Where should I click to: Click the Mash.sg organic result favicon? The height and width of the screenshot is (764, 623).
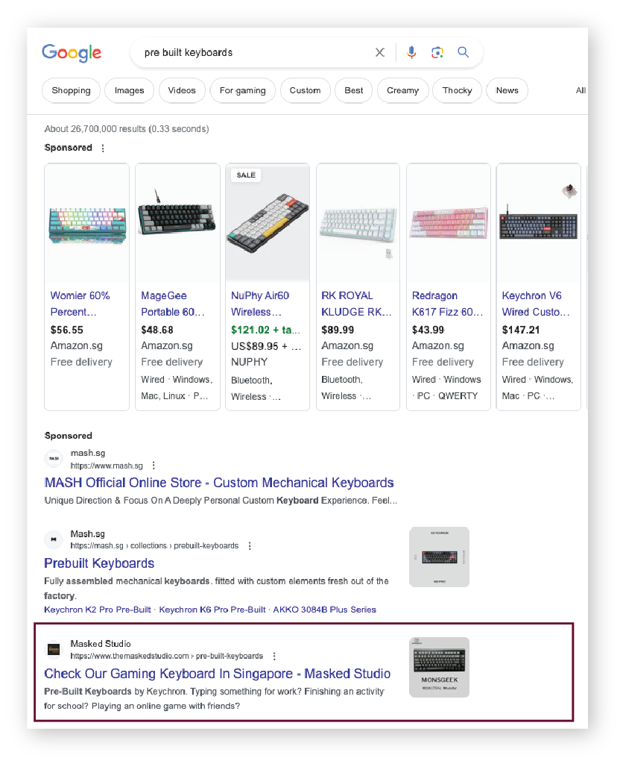[x=54, y=539]
